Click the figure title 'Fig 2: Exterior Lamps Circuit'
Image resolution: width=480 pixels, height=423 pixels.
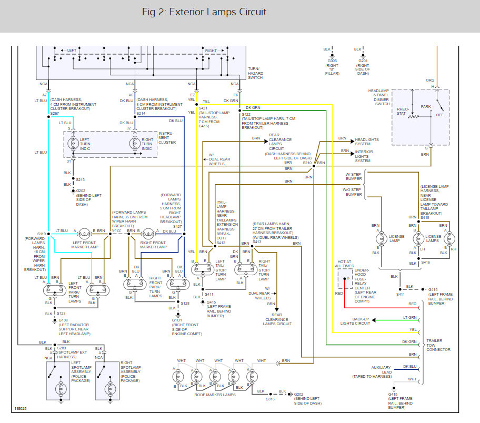(x=204, y=12)
